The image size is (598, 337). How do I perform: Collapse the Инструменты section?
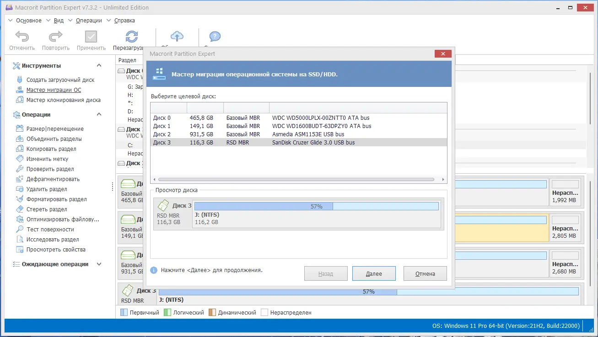pos(99,65)
